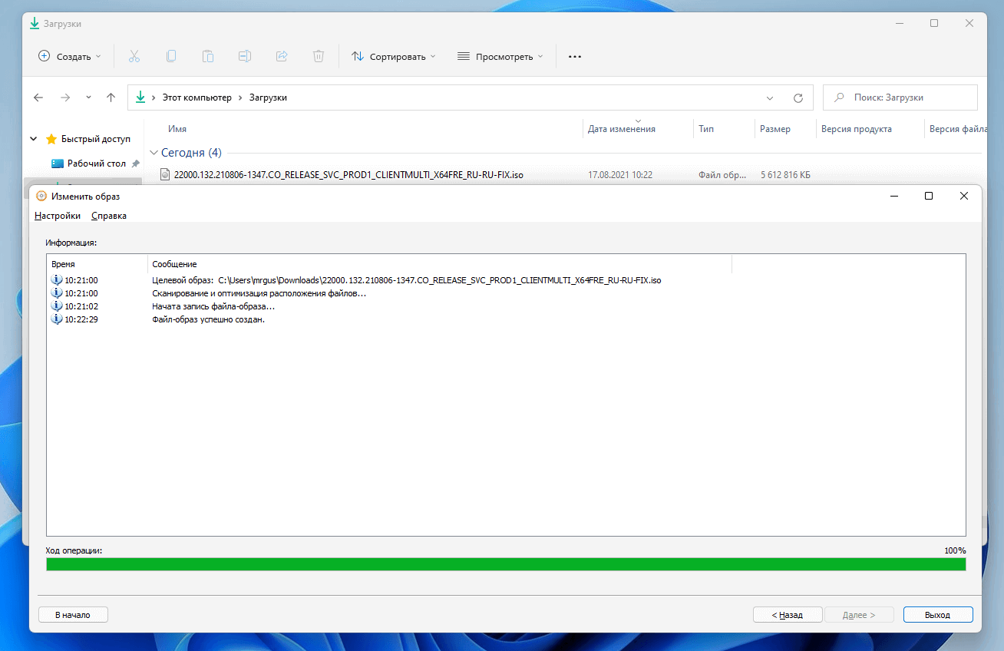This screenshot has width=1004, height=651.
Task: Click the Выход button
Action: coord(938,615)
